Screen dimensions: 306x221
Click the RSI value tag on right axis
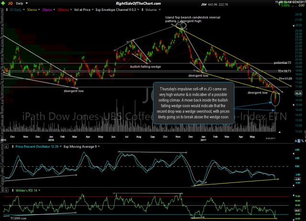(x=297, y=211)
